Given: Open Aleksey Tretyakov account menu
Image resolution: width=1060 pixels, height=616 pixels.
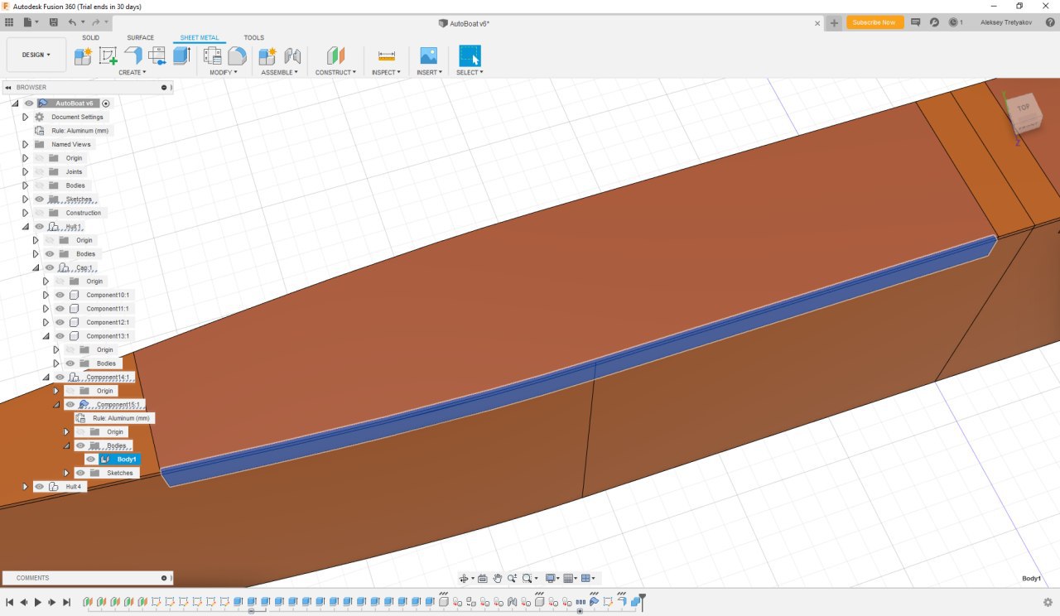Looking at the screenshot, I should [1005, 22].
